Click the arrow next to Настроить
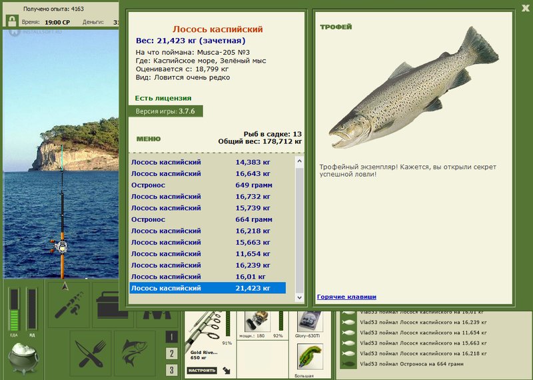 [x=227, y=369]
